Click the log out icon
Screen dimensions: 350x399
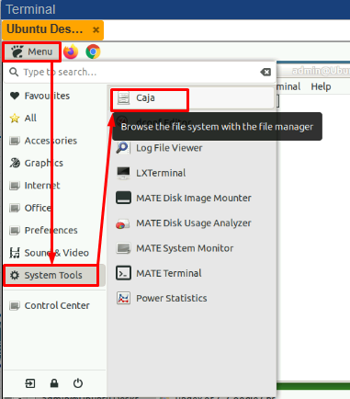point(30,383)
